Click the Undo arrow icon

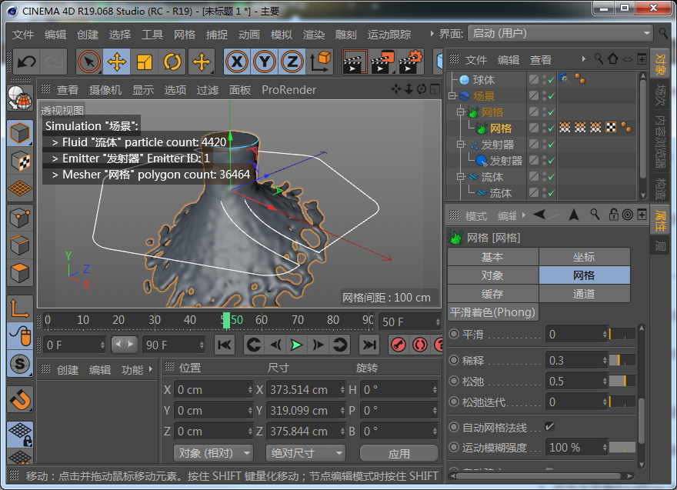[26, 62]
